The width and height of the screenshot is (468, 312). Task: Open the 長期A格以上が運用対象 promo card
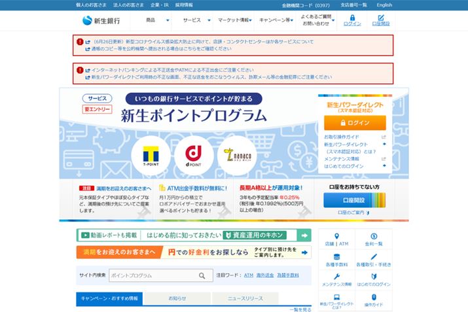(274, 199)
